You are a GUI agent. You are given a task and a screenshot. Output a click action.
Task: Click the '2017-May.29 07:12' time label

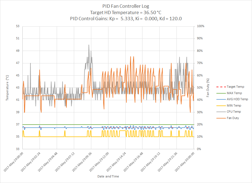point(65,162)
